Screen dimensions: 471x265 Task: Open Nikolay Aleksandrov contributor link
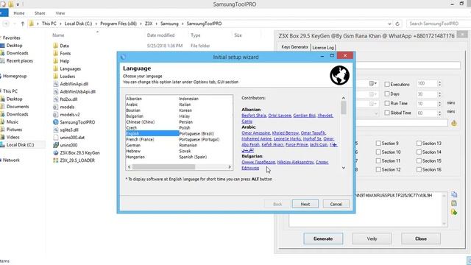(295, 162)
